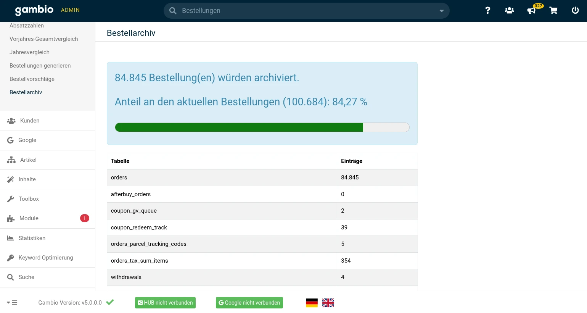Screen dimensions: 587x313
Task: Click the green archive progress bar
Action: [239, 127]
